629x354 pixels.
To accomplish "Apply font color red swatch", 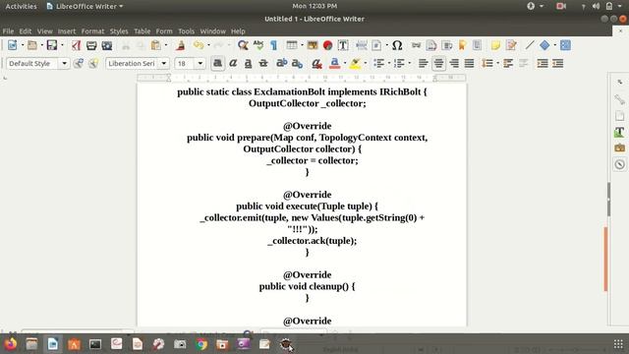I will click(x=334, y=63).
